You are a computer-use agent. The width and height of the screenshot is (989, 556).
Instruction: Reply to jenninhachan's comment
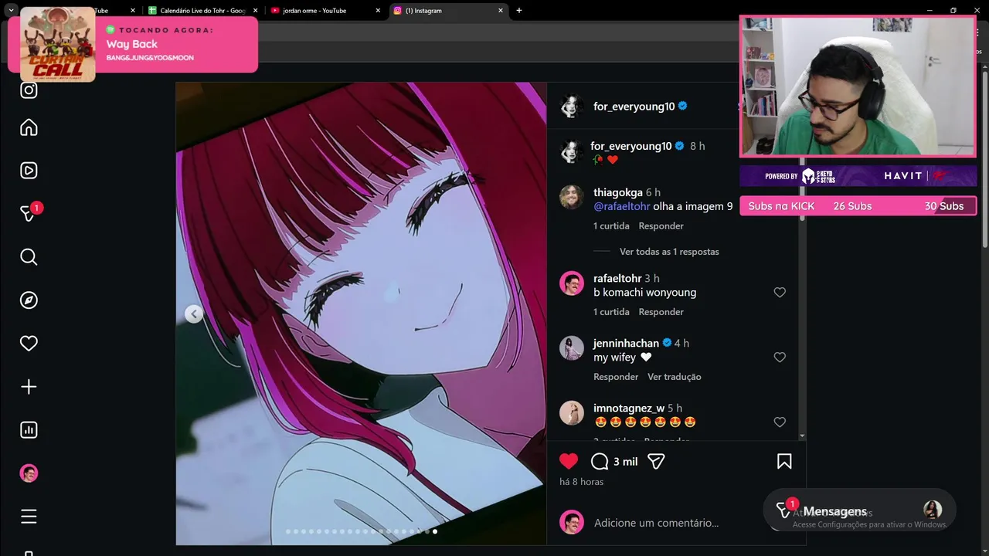pos(616,377)
